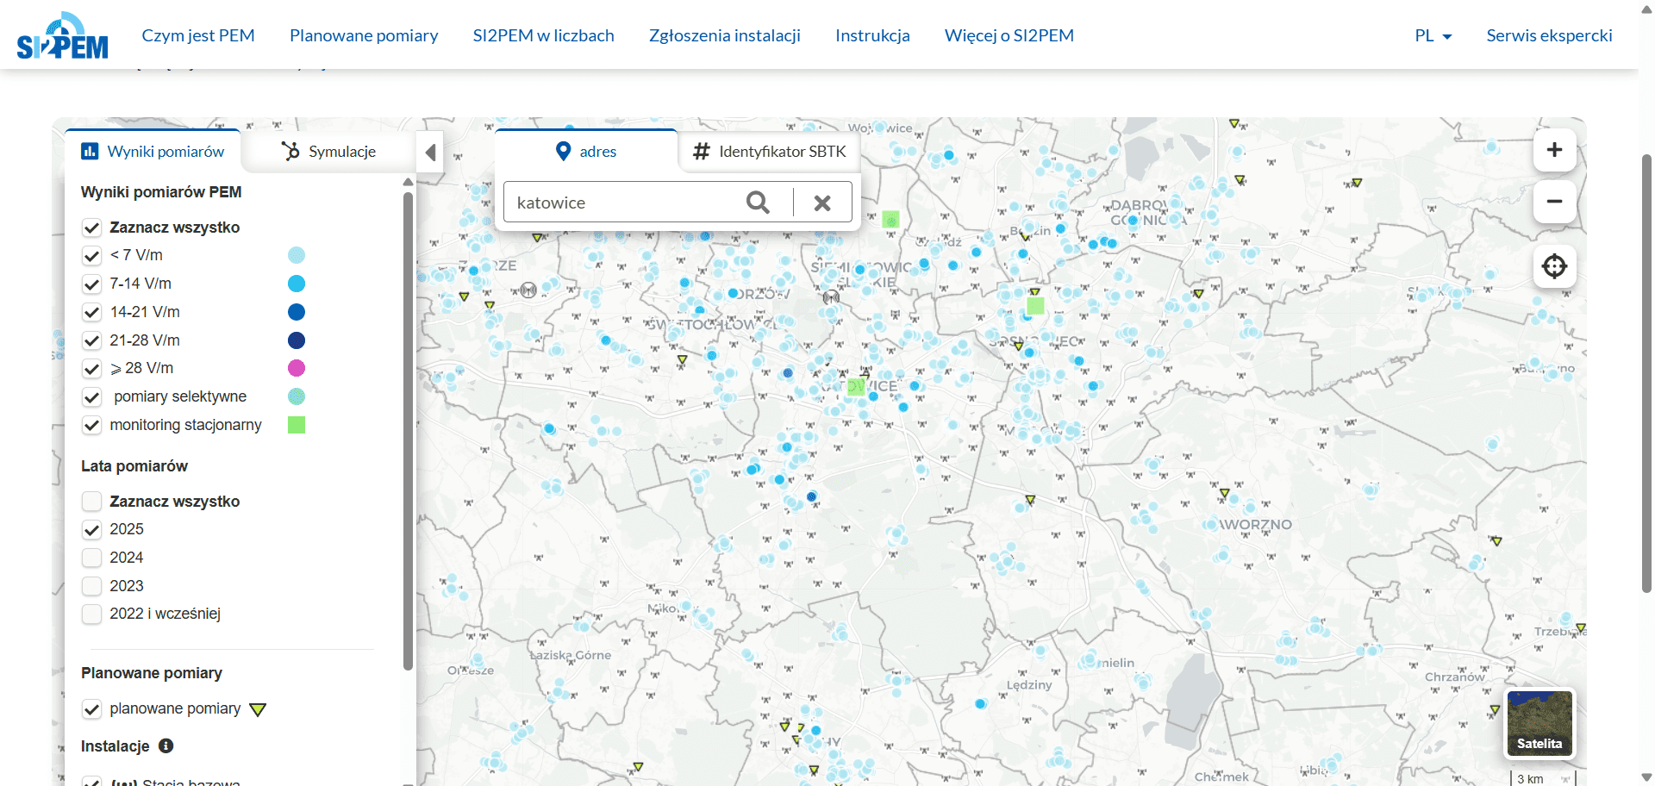Open the Wyniki pomiarów tab
The height and width of the screenshot is (786, 1655).
pos(153,151)
